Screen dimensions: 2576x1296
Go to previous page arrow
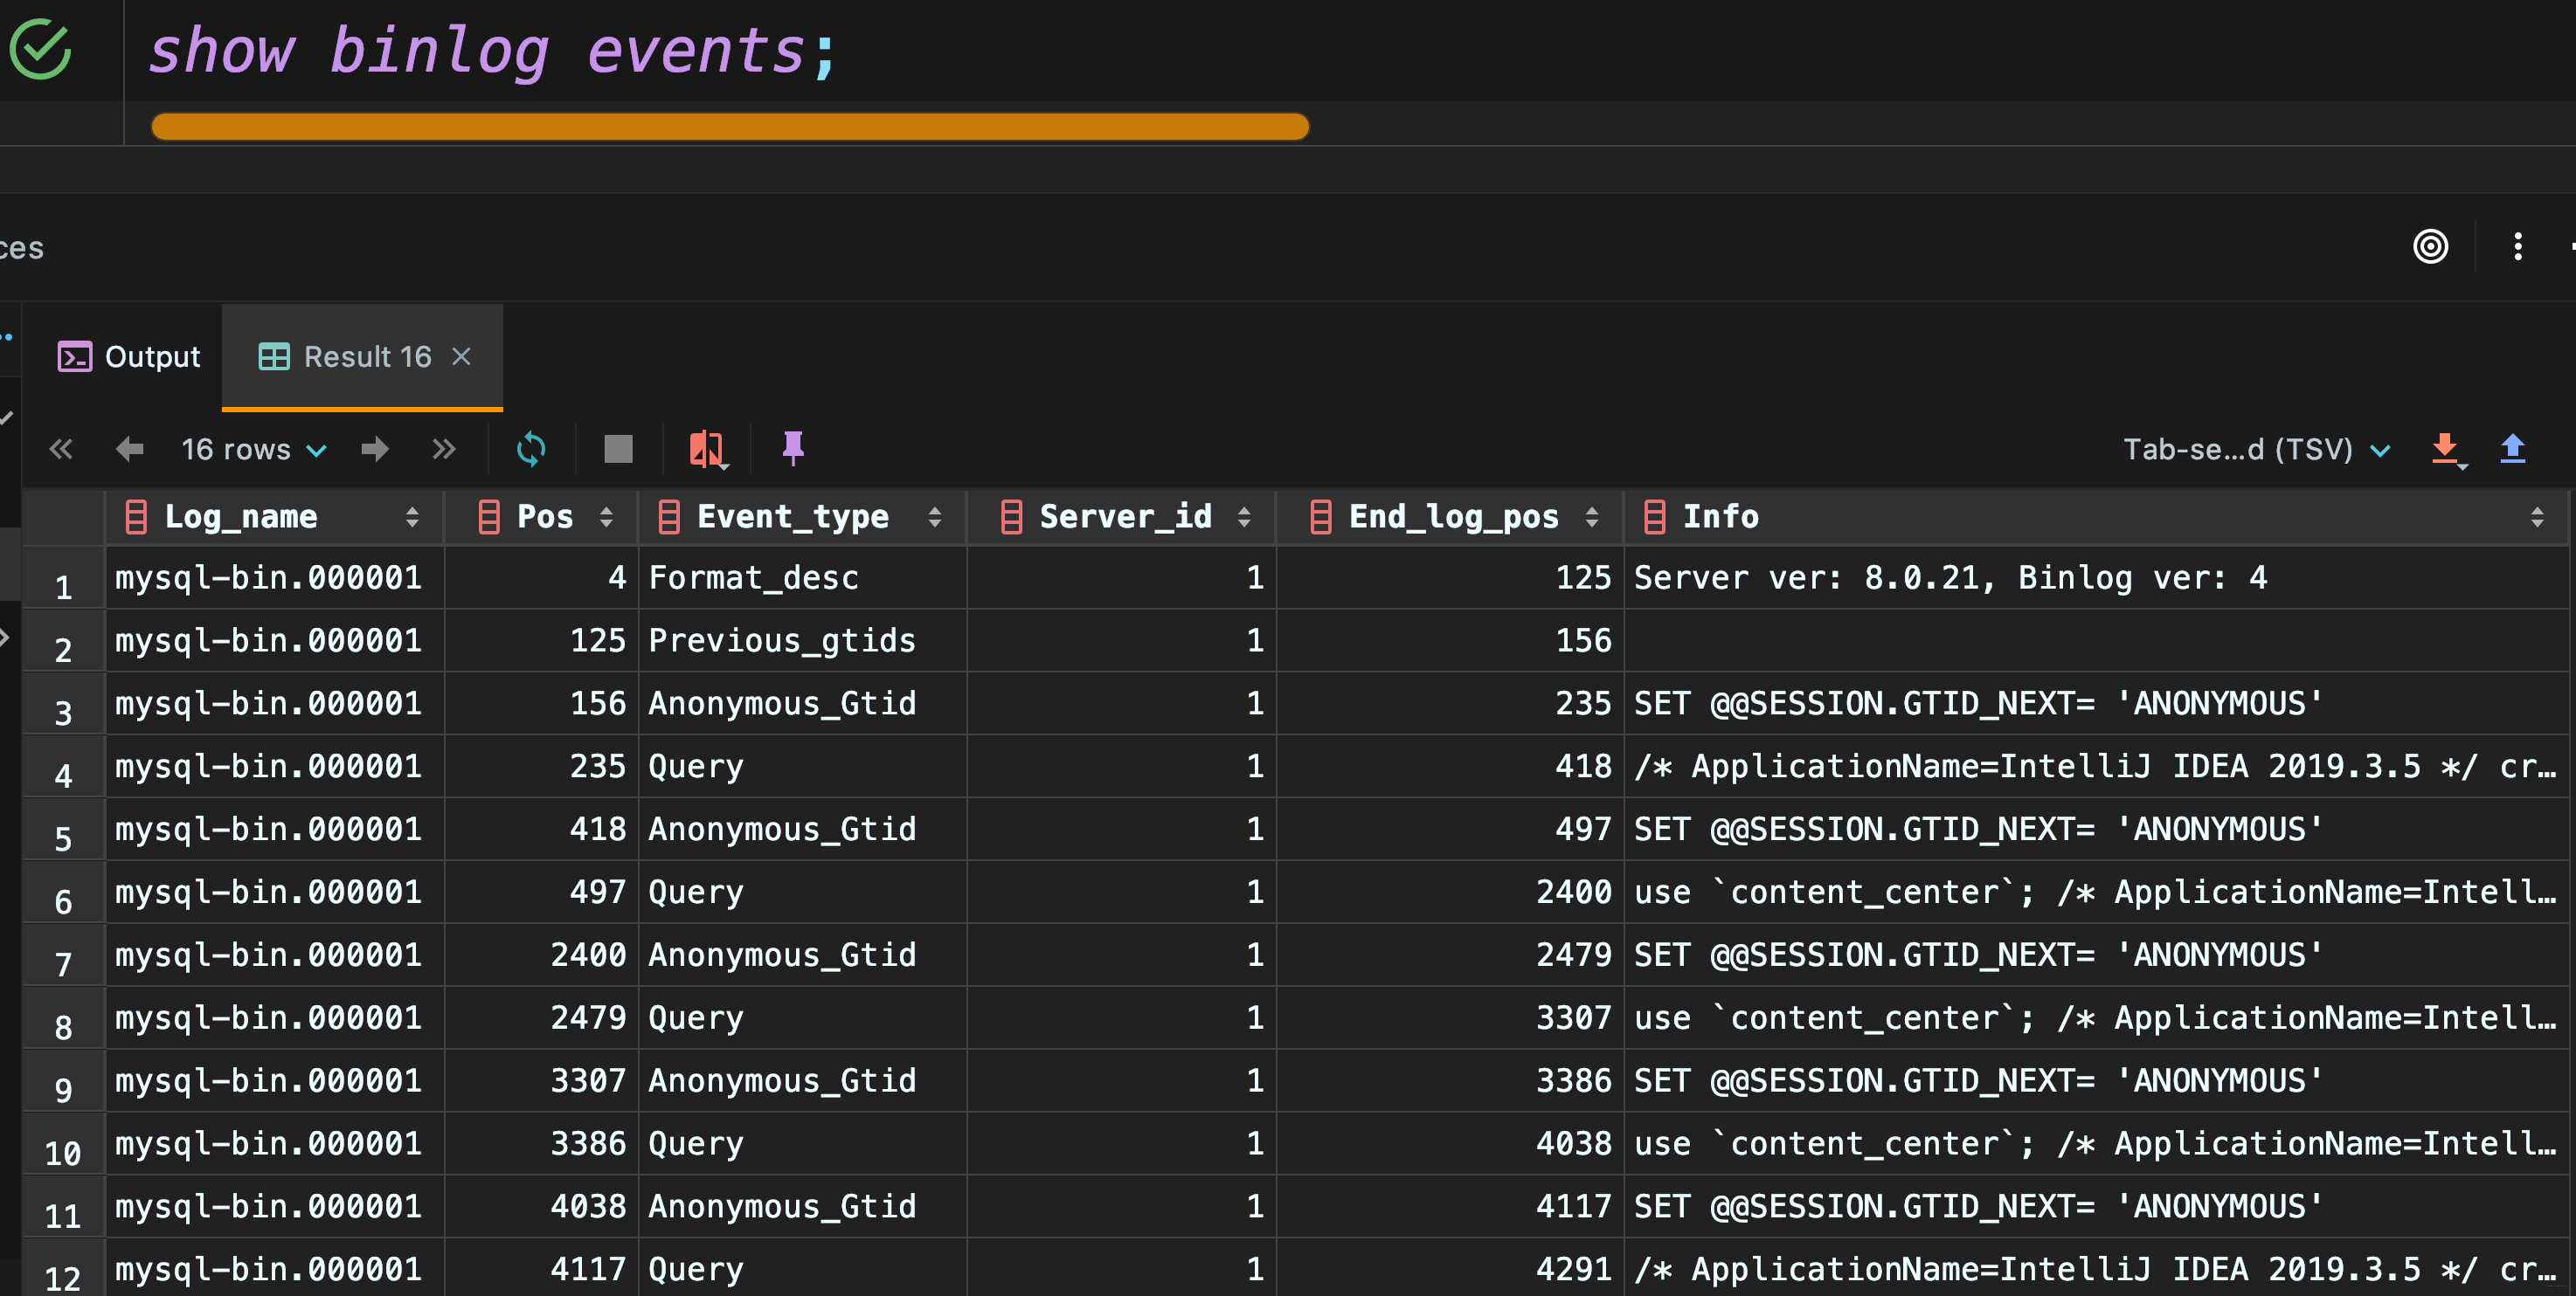coord(130,449)
